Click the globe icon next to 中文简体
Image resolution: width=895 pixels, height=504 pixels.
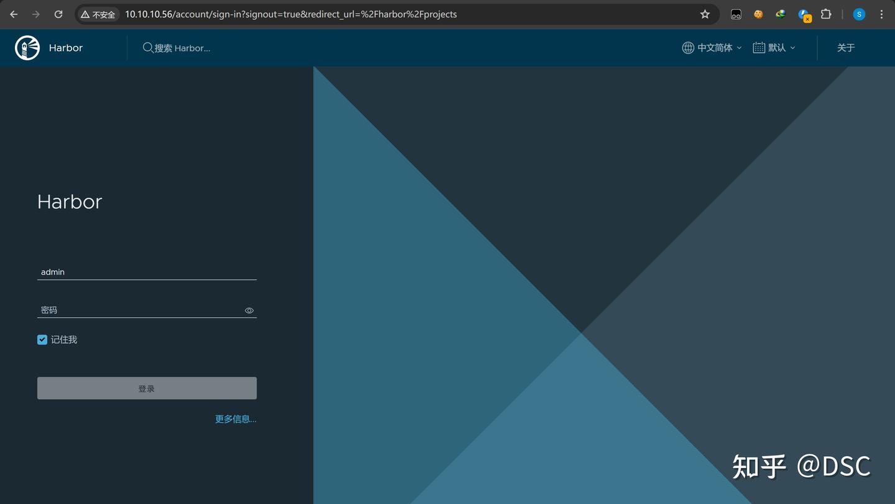click(x=686, y=47)
